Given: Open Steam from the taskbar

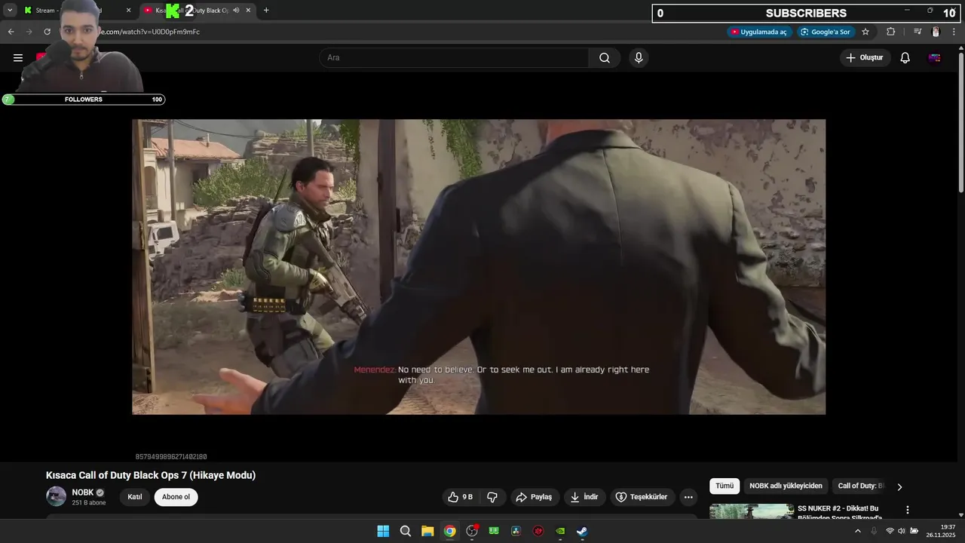Looking at the screenshot, I should (x=582, y=531).
